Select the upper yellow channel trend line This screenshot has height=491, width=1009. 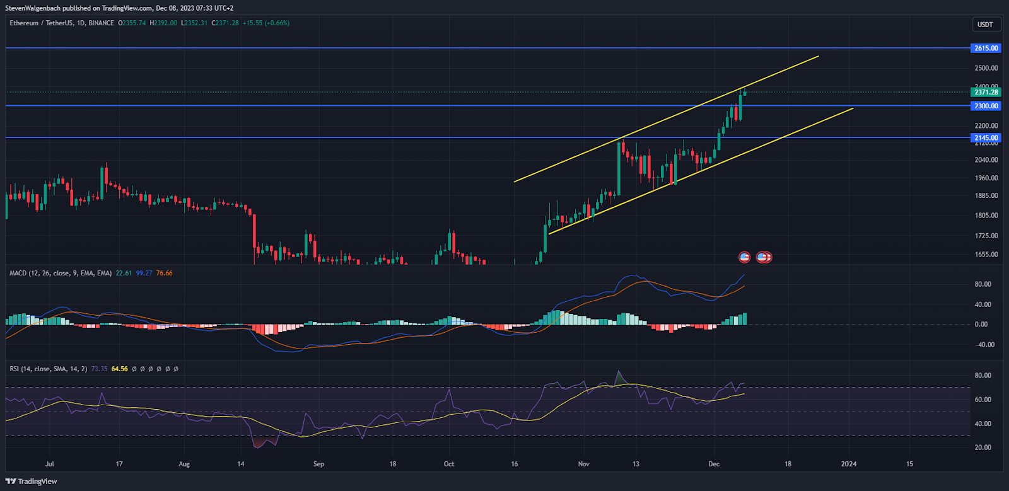[x=666, y=119]
